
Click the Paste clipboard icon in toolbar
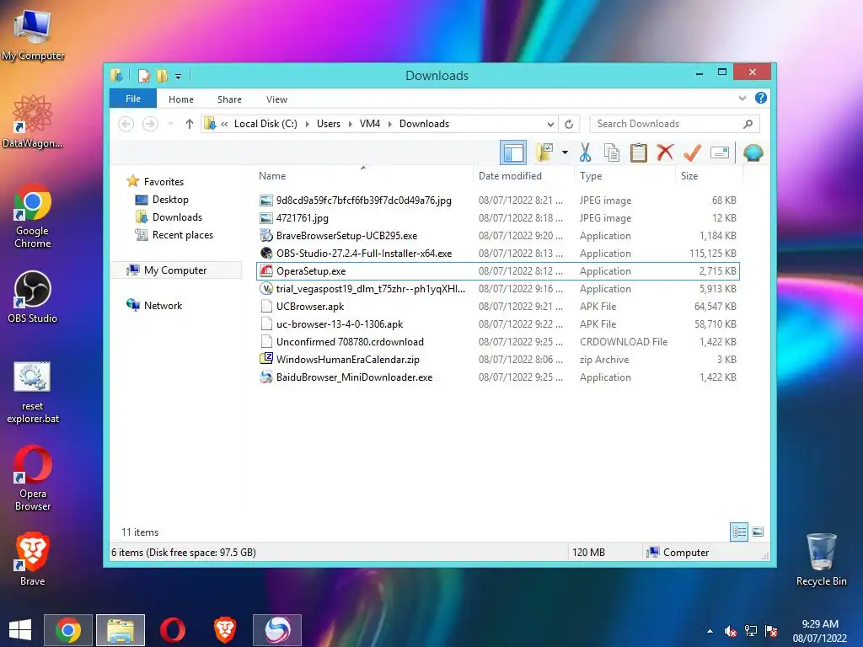point(639,152)
